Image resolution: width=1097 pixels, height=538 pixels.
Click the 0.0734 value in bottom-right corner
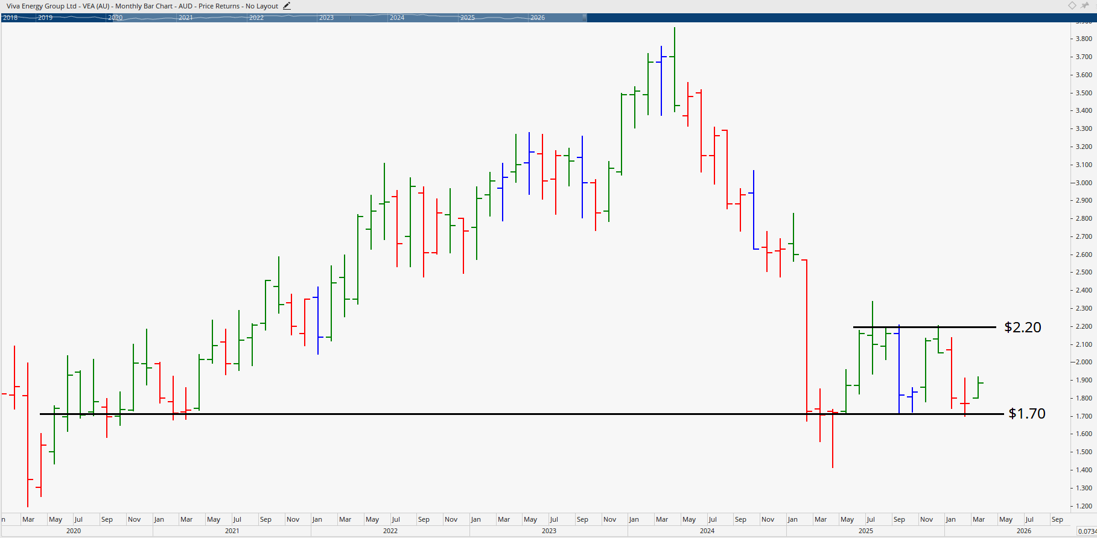click(1087, 531)
